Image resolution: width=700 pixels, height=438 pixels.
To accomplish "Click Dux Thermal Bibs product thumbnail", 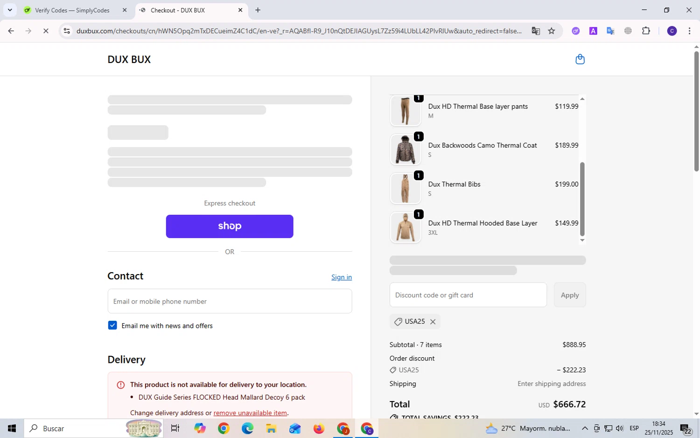I will 406,189.
